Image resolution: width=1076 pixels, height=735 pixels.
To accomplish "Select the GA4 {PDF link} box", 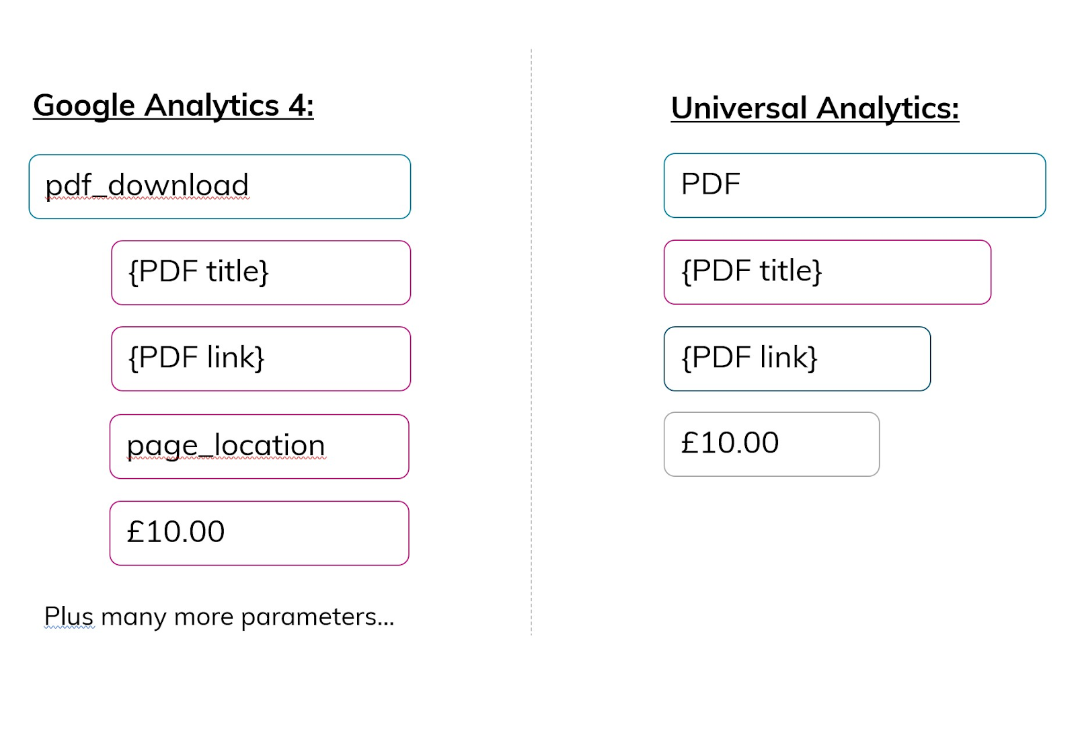I will pyautogui.click(x=261, y=359).
